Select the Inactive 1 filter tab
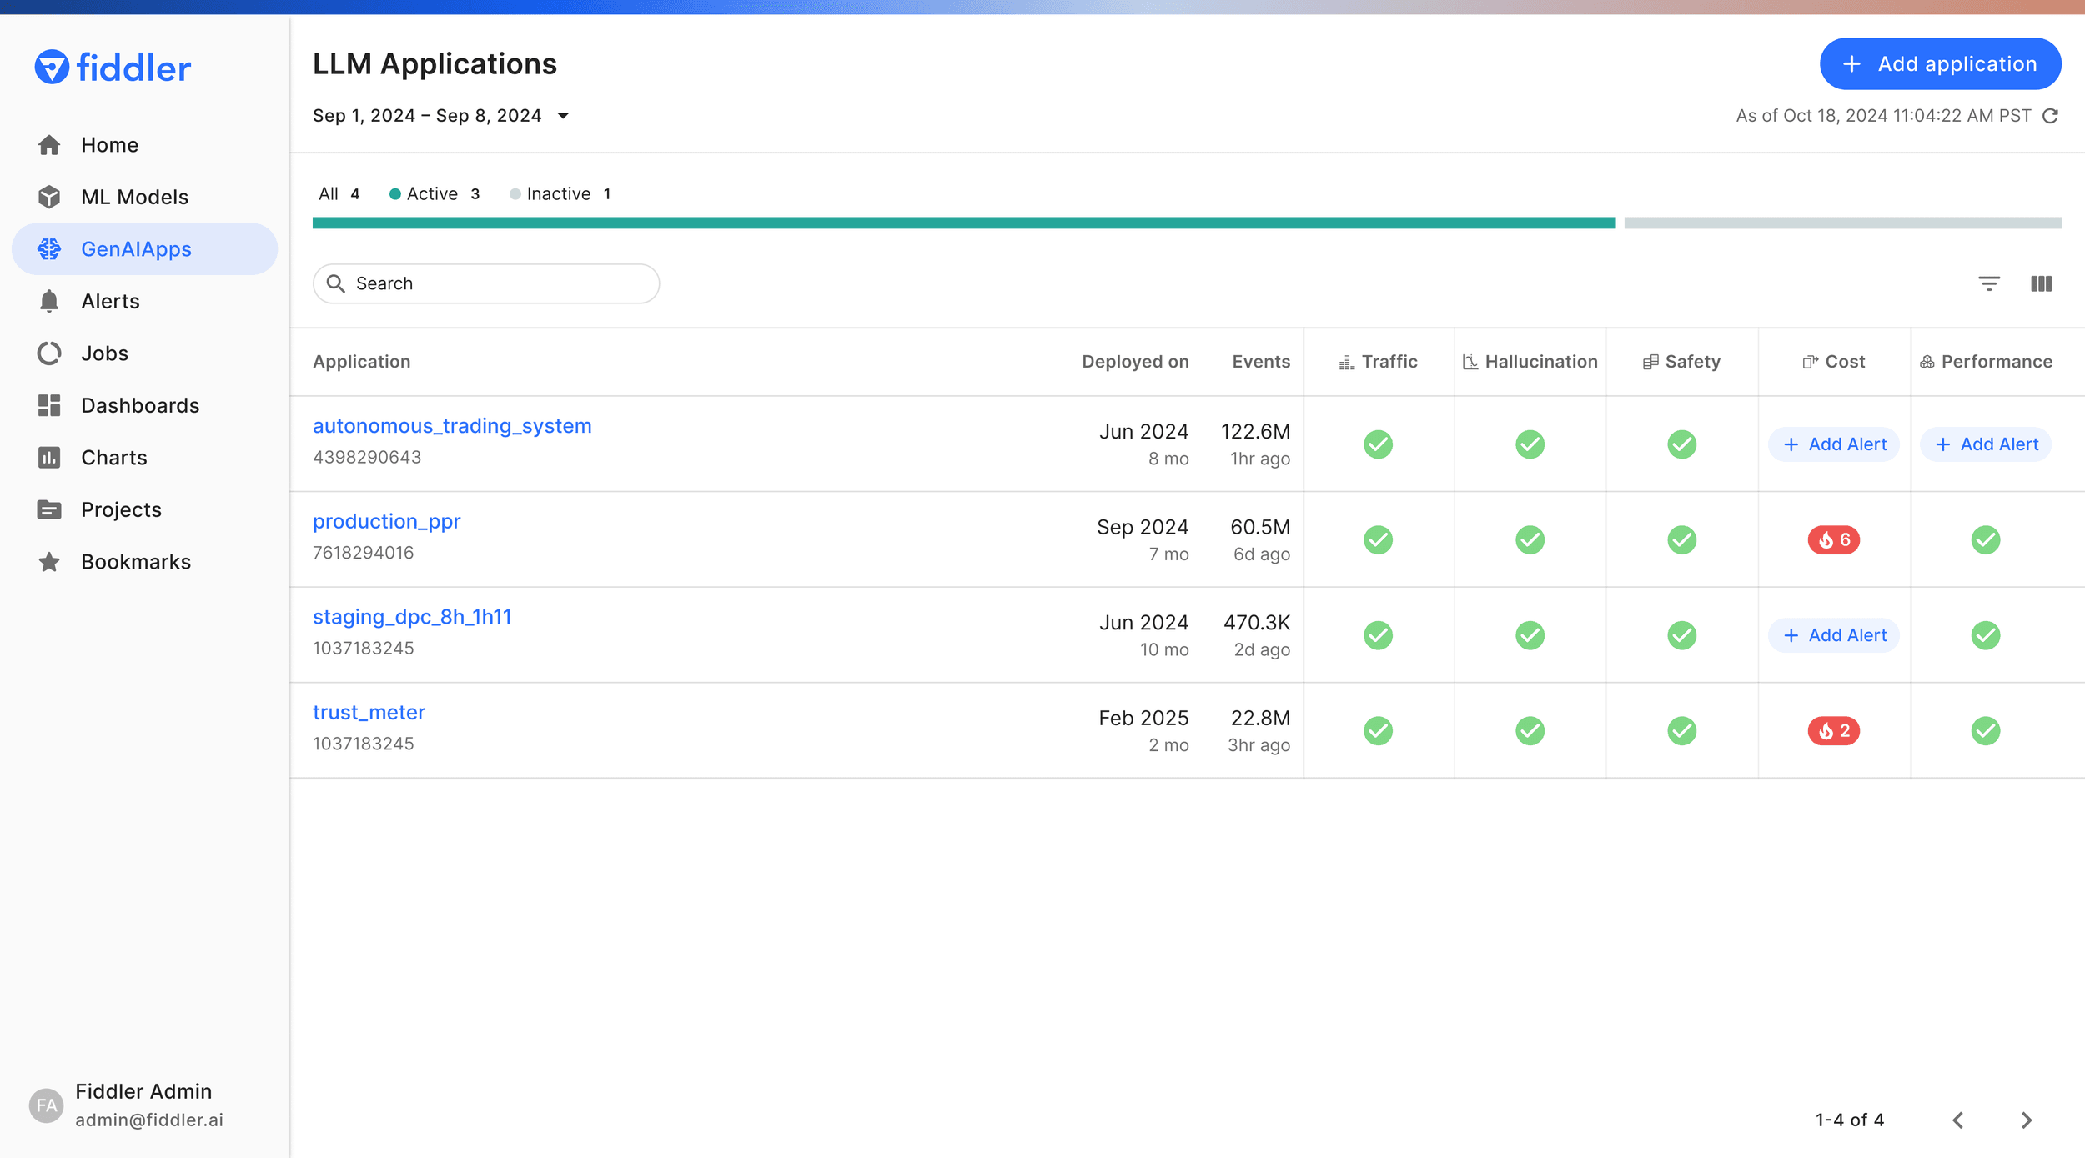This screenshot has height=1158, width=2085. pyautogui.click(x=560, y=193)
